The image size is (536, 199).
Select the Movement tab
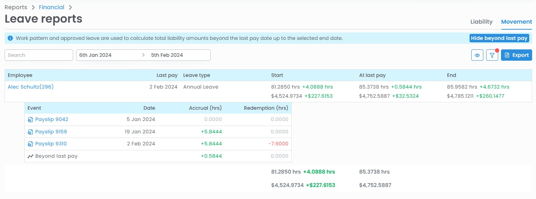(516, 22)
